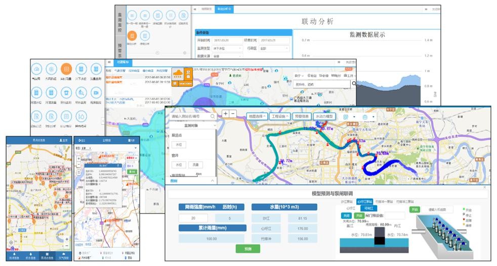Open the orange 实时雨量 icon

[66, 70]
